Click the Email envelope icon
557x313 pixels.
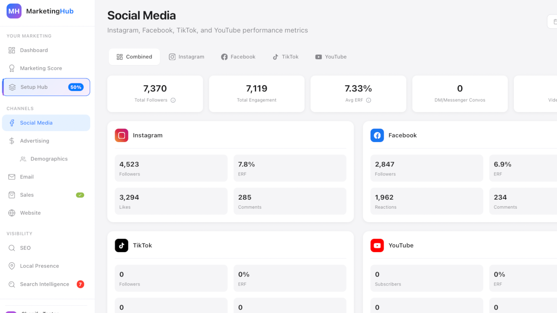coord(12,177)
